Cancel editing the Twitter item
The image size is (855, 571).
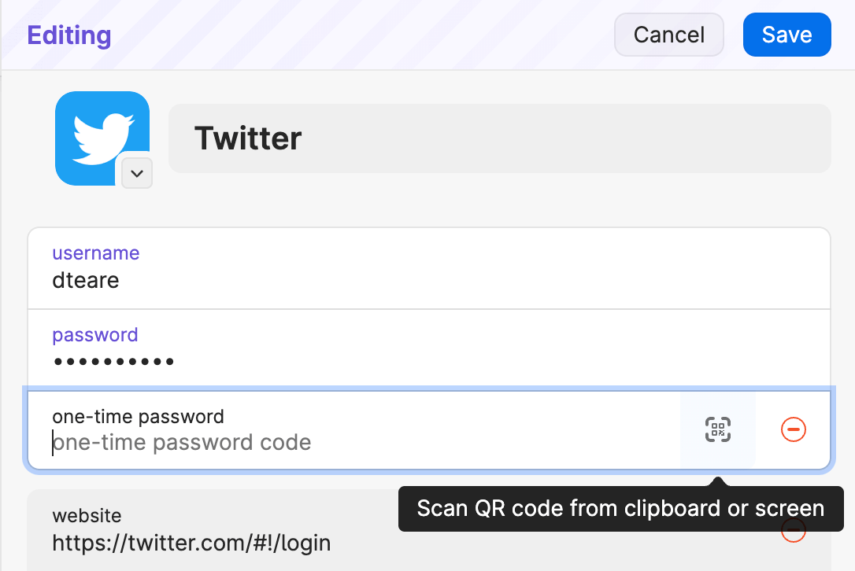click(x=668, y=34)
